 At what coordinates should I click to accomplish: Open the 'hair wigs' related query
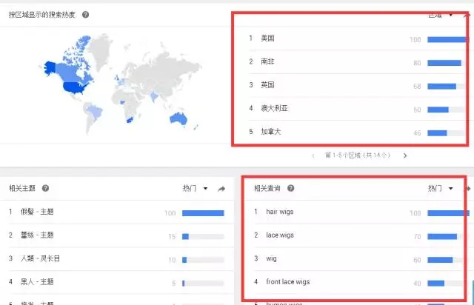tap(280, 212)
